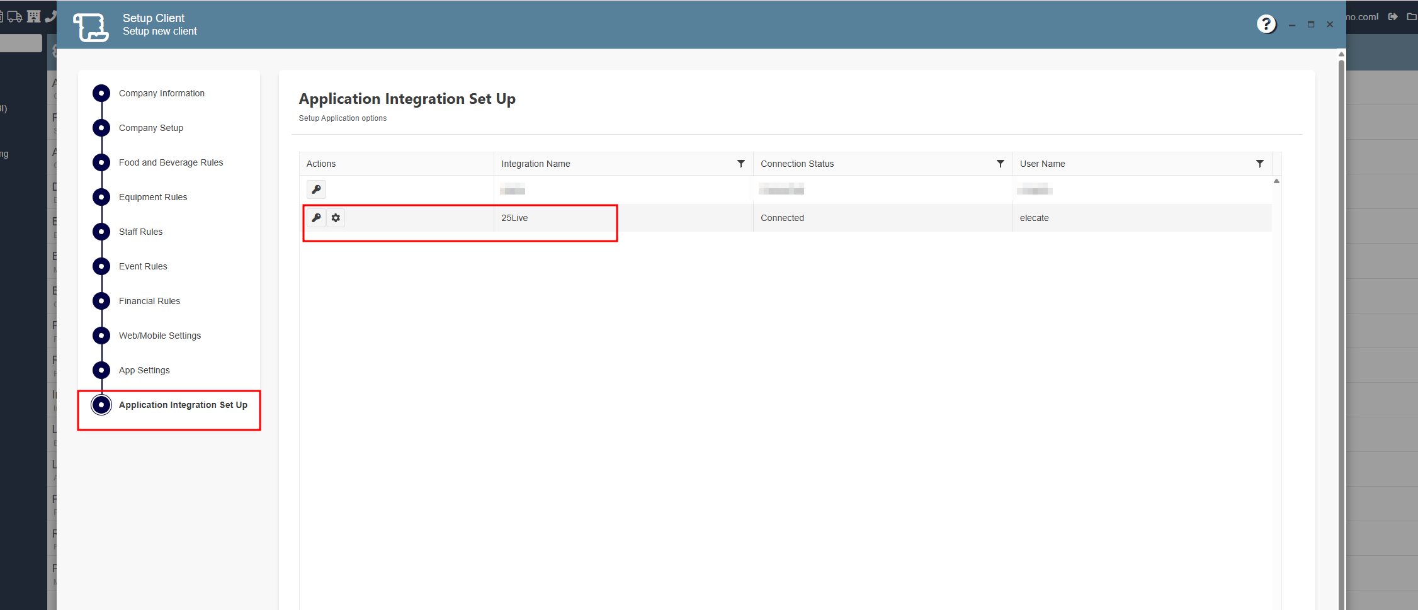Sort by the Connection Status column header

tap(797, 164)
